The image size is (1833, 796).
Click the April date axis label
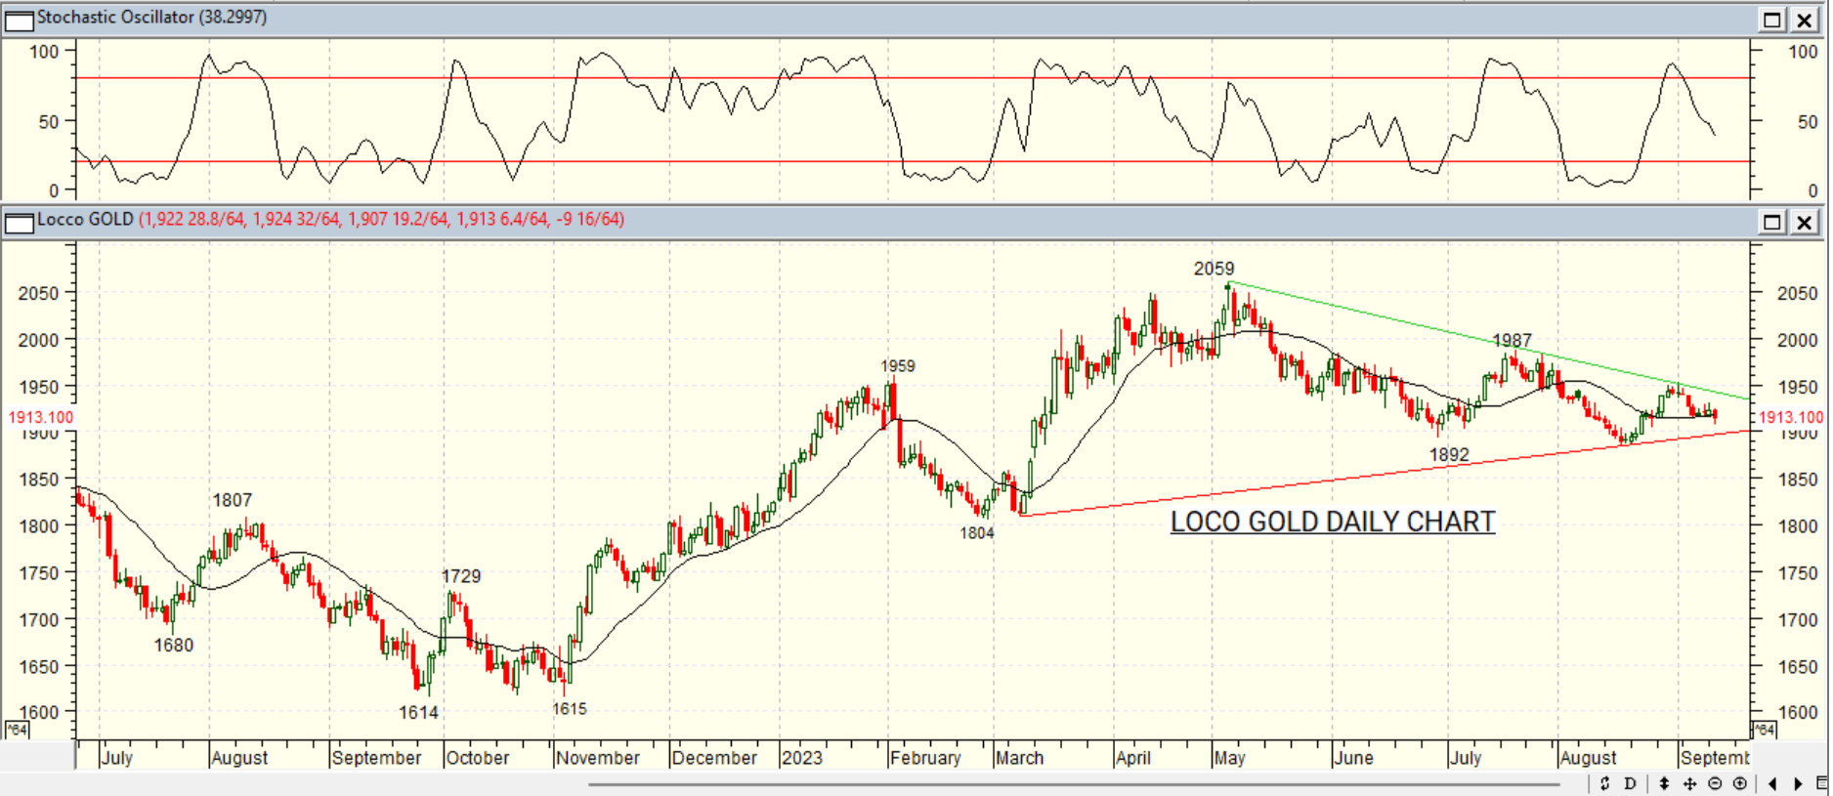pyautogui.click(x=1133, y=758)
